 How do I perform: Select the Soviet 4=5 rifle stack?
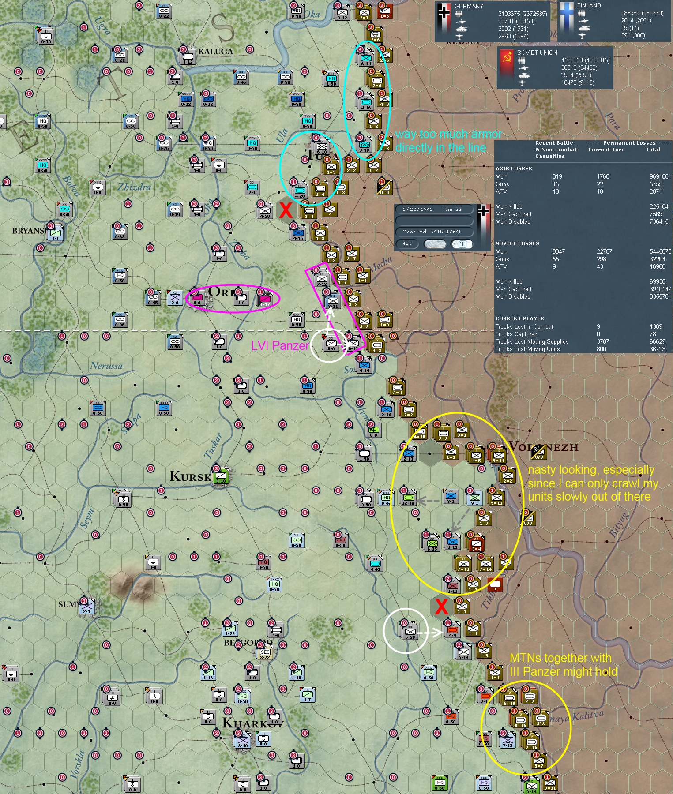[476, 455]
